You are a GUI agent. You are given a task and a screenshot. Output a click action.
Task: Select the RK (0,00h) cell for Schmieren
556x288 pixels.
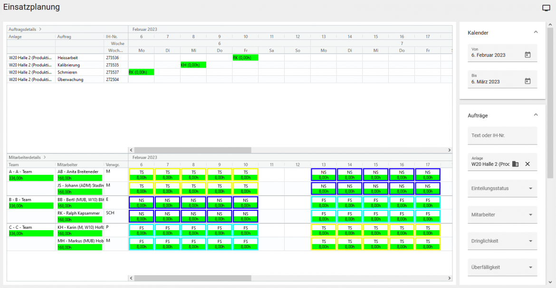point(141,72)
